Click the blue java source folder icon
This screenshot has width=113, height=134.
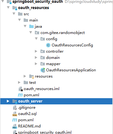[31, 26]
